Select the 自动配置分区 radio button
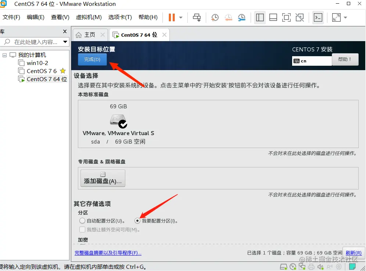This screenshot has height=271, width=366. click(x=82, y=221)
